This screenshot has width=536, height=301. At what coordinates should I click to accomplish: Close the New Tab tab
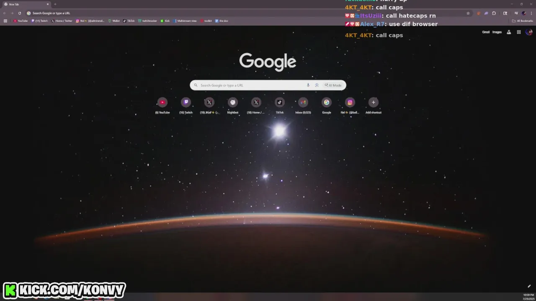point(48,4)
